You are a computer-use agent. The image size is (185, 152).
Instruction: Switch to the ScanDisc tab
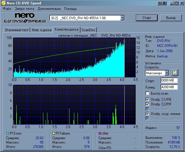coord(88,30)
